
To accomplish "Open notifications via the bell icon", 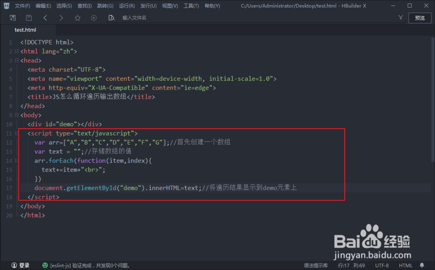I will tap(422, 265).
